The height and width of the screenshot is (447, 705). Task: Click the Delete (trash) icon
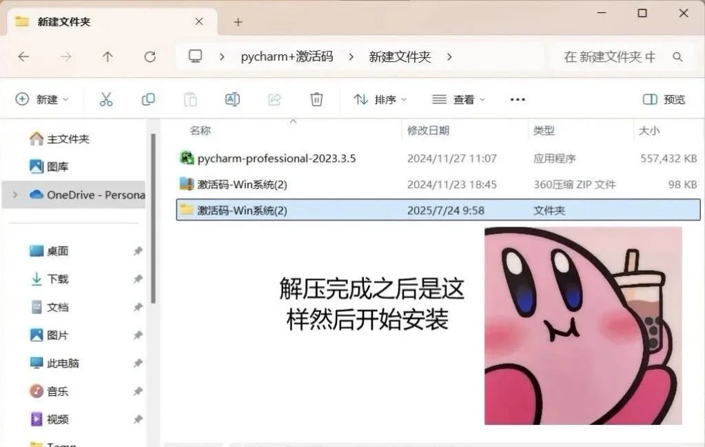[316, 98]
